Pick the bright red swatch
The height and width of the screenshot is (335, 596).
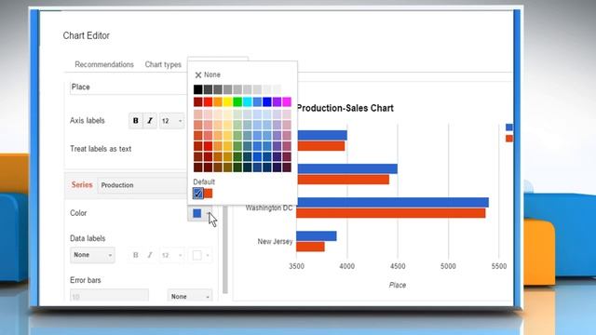208,101
